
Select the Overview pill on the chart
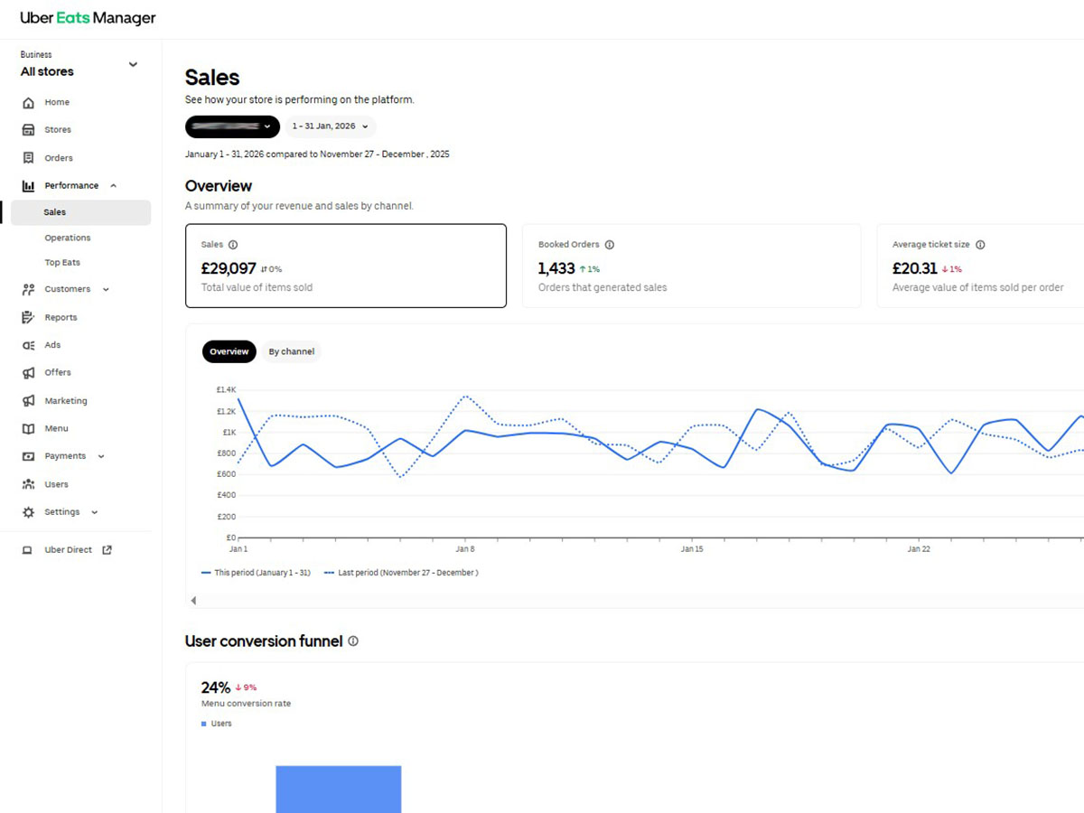pyautogui.click(x=229, y=351)
